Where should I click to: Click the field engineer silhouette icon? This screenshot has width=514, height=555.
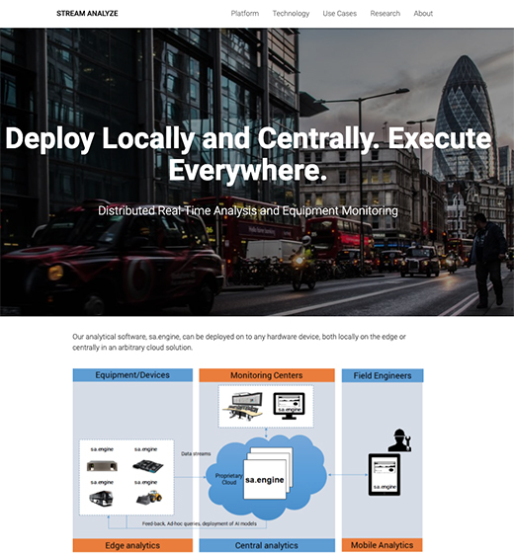coord(400,440)
